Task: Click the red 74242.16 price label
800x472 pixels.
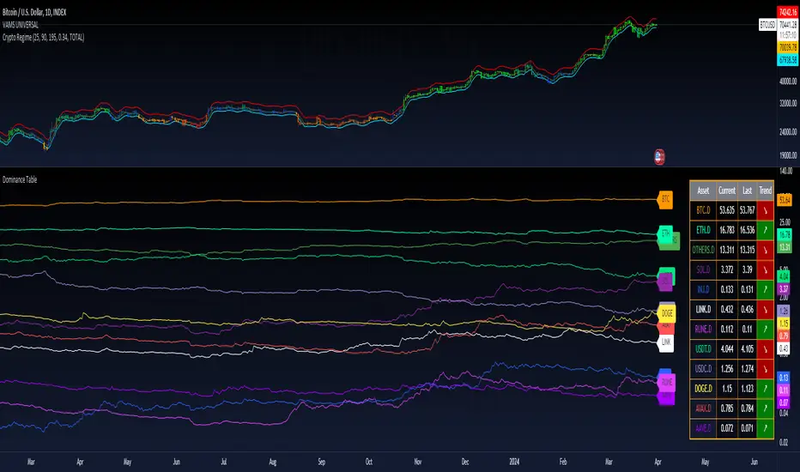Action: tap(787, 10)
